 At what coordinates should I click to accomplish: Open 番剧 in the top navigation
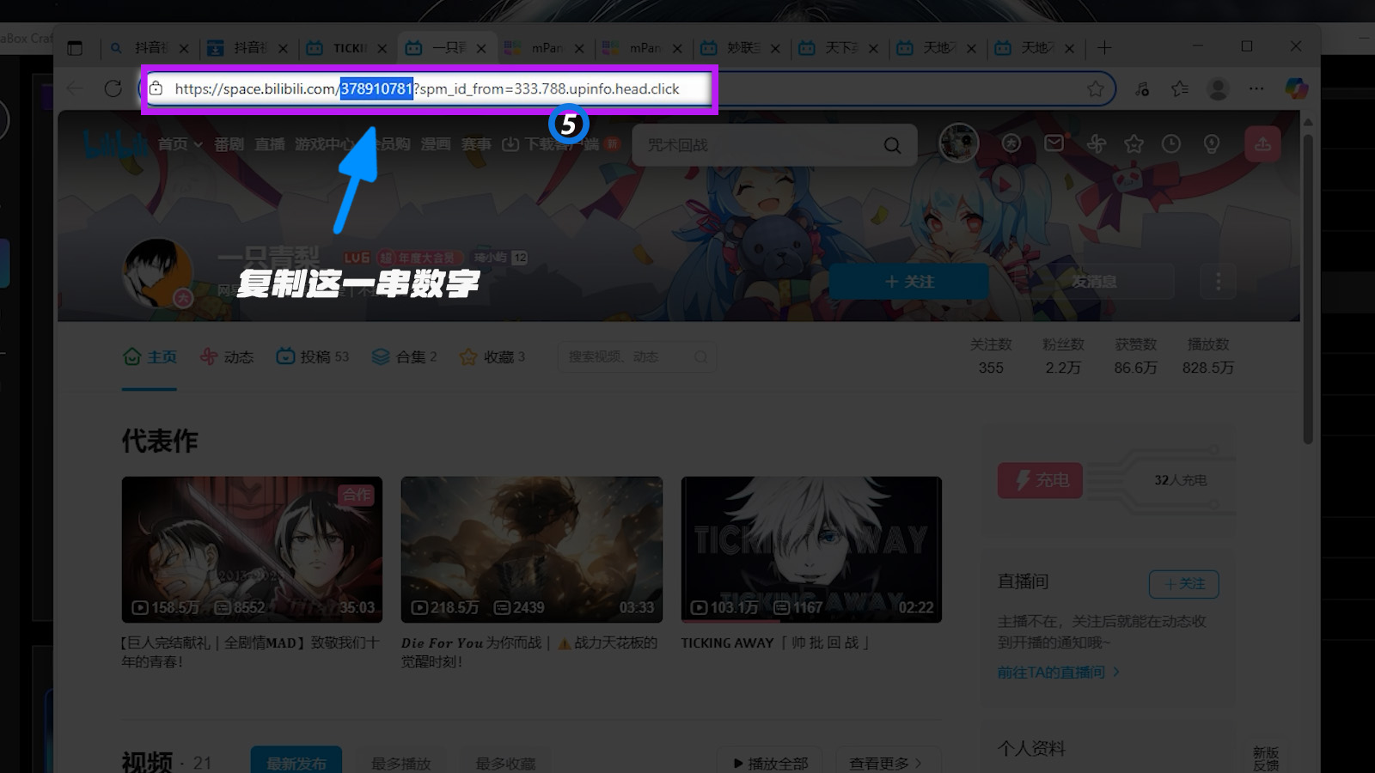(229, 144)
